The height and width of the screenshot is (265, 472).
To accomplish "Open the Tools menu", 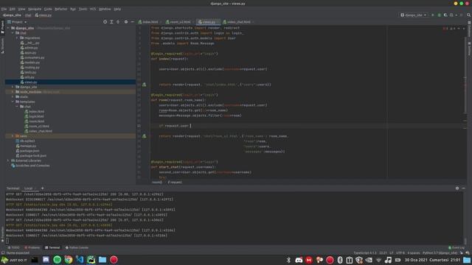I will pyautogui.click(x=83, y=9).
